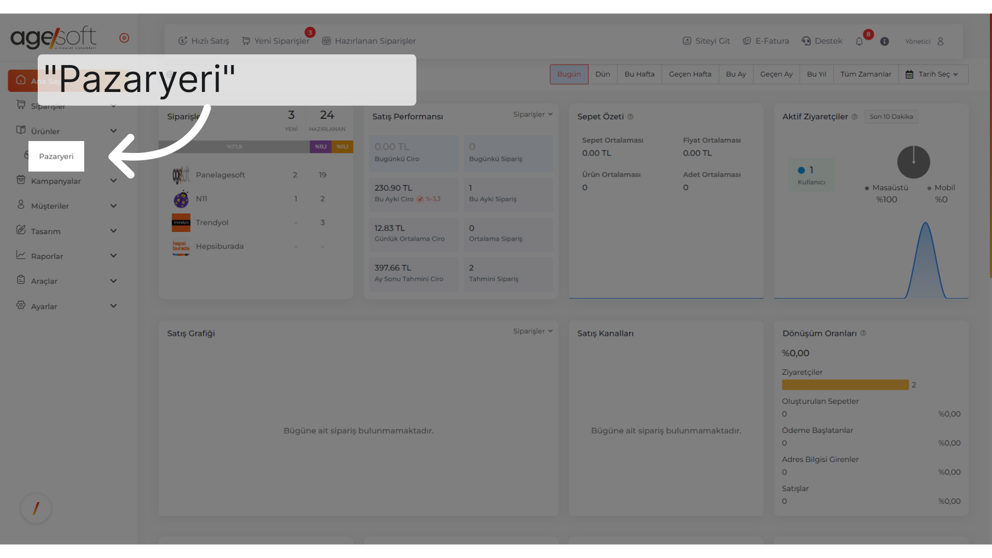Select Bugün date filter

(569, 74)
